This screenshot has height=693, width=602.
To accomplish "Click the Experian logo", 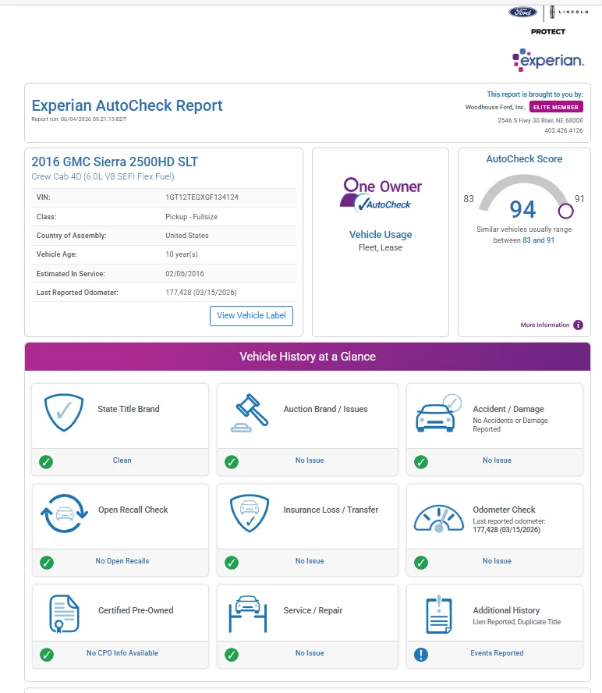I will tap(548, 59).
